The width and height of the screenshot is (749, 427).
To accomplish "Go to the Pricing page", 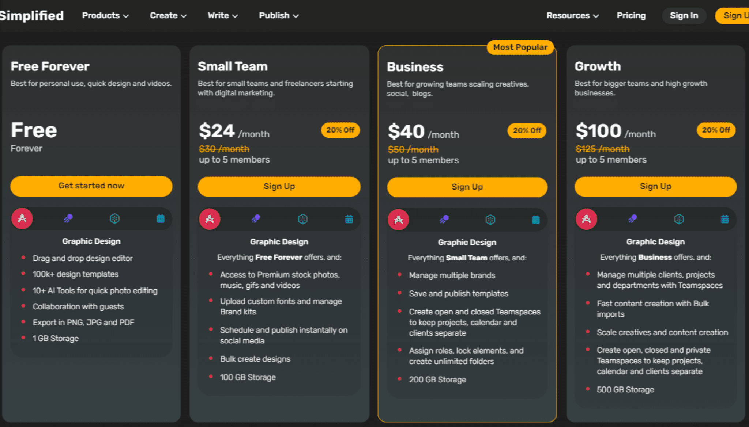I will [631, 15].
